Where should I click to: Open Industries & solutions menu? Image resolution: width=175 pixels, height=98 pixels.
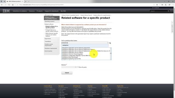(x=20, y=11)
